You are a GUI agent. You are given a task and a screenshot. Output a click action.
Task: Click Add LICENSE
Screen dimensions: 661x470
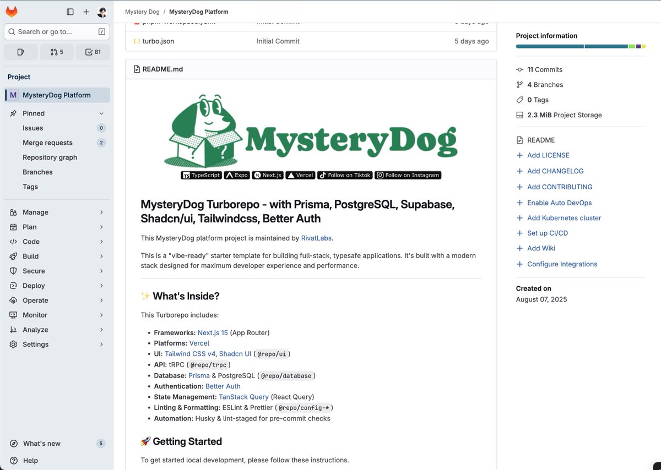click(548, 155)
